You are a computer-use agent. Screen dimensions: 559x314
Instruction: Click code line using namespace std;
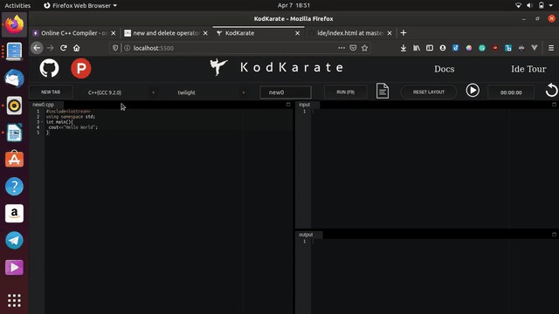71,116
